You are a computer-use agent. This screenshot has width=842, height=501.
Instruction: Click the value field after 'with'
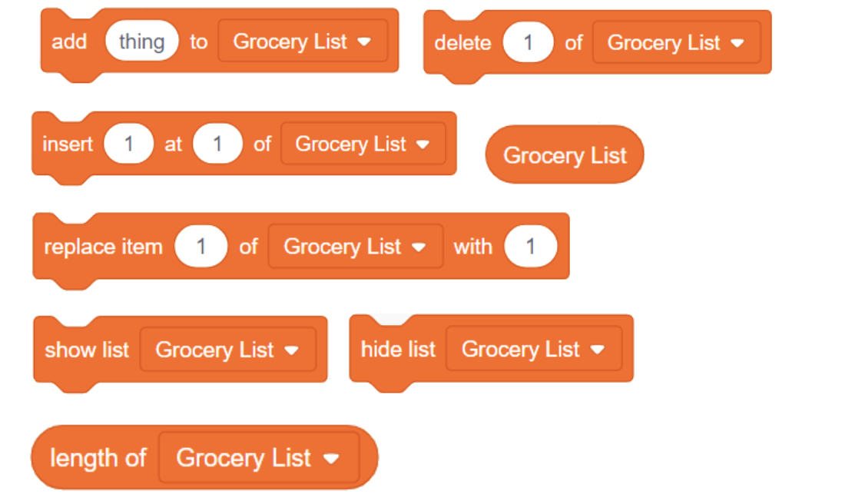tap(530, 247)
